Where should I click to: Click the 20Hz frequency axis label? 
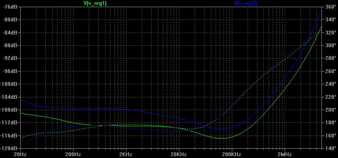click(x=20, y=154)
